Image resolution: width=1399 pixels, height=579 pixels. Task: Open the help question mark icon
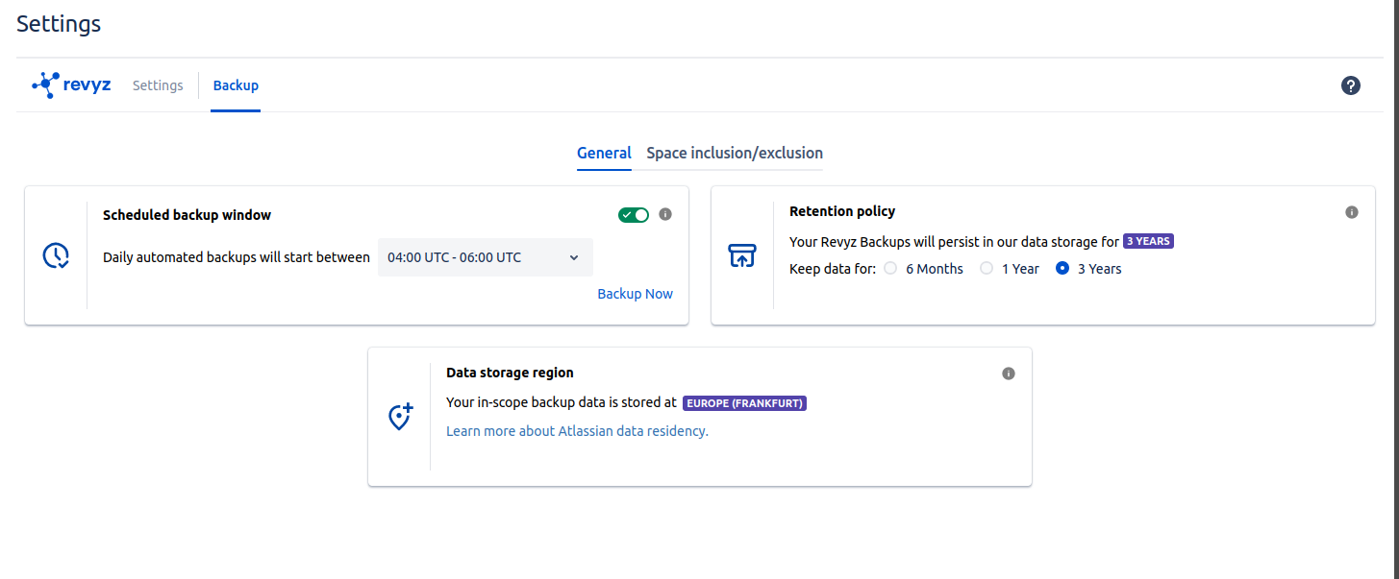1351,85
